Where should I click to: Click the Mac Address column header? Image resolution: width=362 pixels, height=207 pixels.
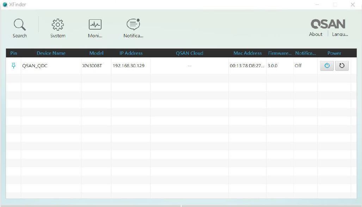(247, 53)
